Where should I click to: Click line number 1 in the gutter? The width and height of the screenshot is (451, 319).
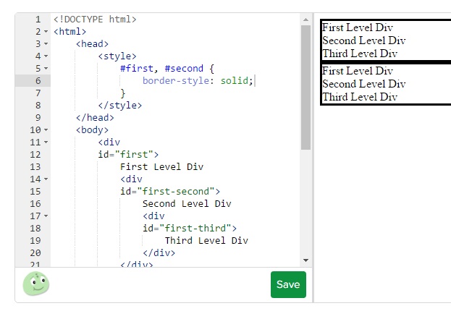coord(38,20)
